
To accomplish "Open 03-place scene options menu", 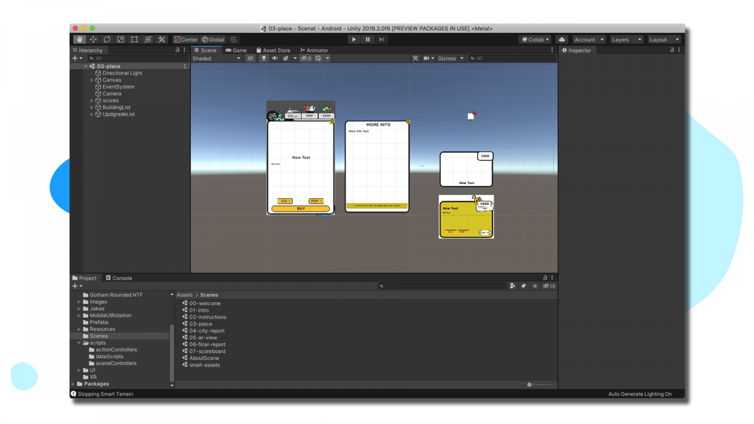I will pyautogui.click(x=185, y=66).
